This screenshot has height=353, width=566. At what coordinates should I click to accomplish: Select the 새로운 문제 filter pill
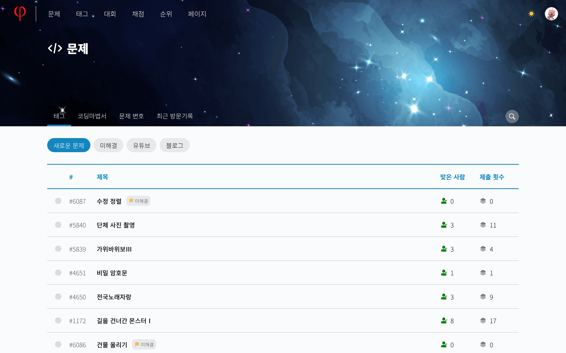coord(69,145)
